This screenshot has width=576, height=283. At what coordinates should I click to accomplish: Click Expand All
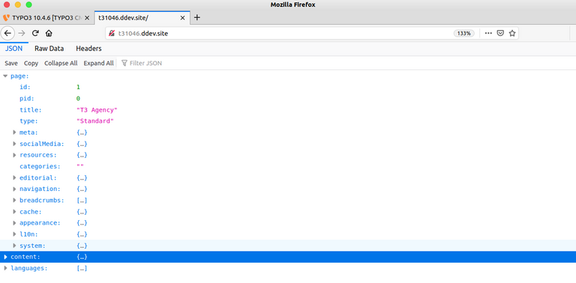click(98, 63)
